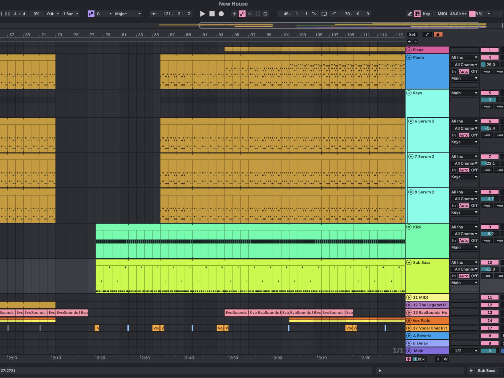Toggle the purple Scale Mode button

(91, 14)
